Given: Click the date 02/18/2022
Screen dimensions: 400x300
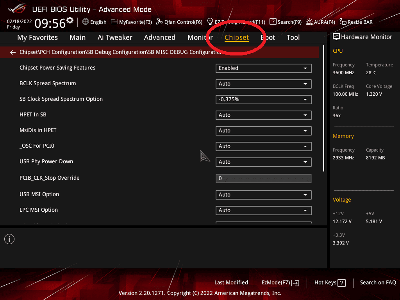Looking at the screenshot, I should click(x=20, y=21).
